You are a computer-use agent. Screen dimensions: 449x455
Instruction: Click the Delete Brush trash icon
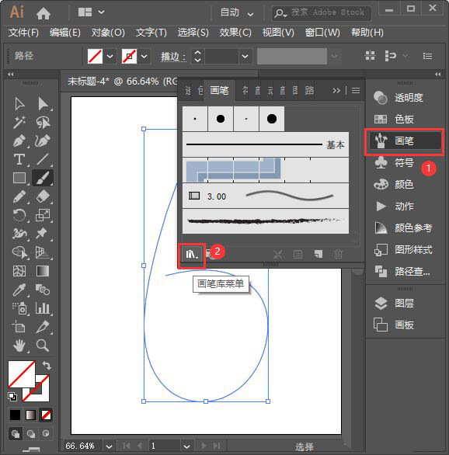(x=338, y=255)
